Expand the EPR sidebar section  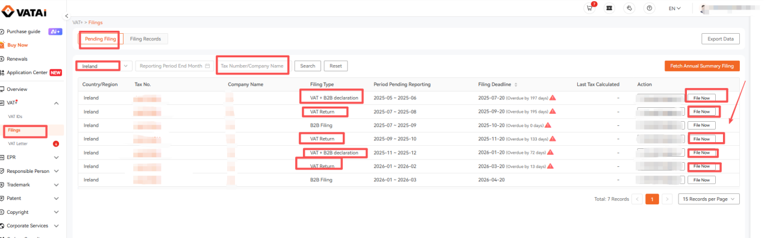click(57, 157)
